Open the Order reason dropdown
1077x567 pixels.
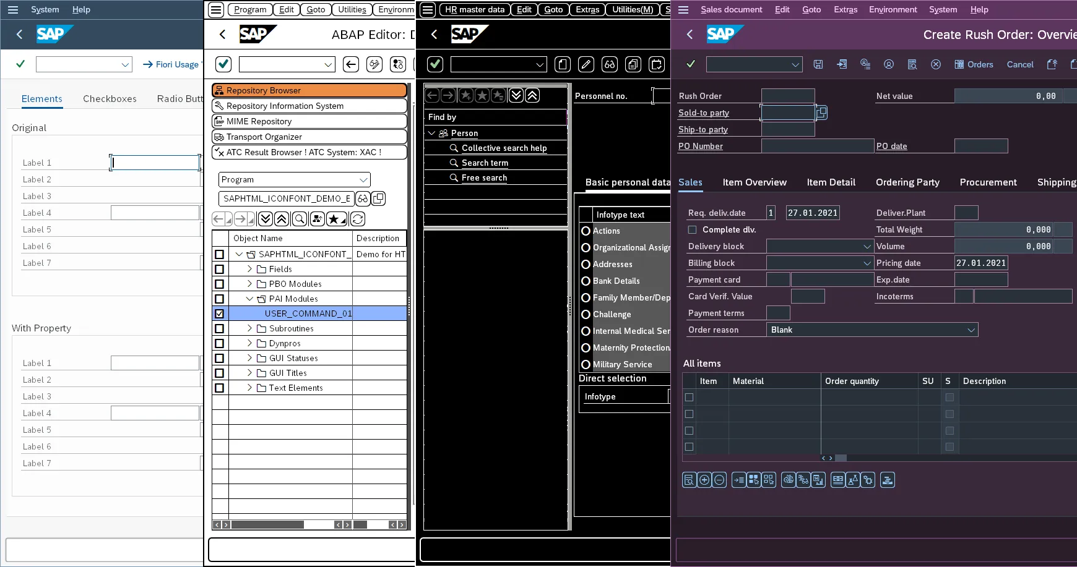pos(969,330)
